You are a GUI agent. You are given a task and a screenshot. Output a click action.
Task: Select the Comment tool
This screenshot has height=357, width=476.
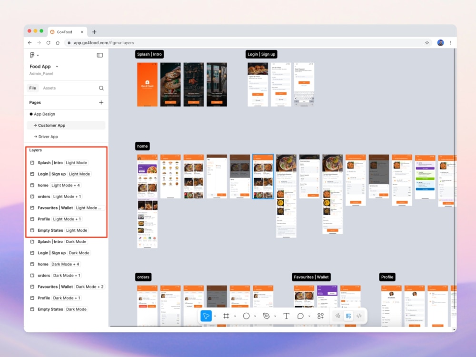300,316
